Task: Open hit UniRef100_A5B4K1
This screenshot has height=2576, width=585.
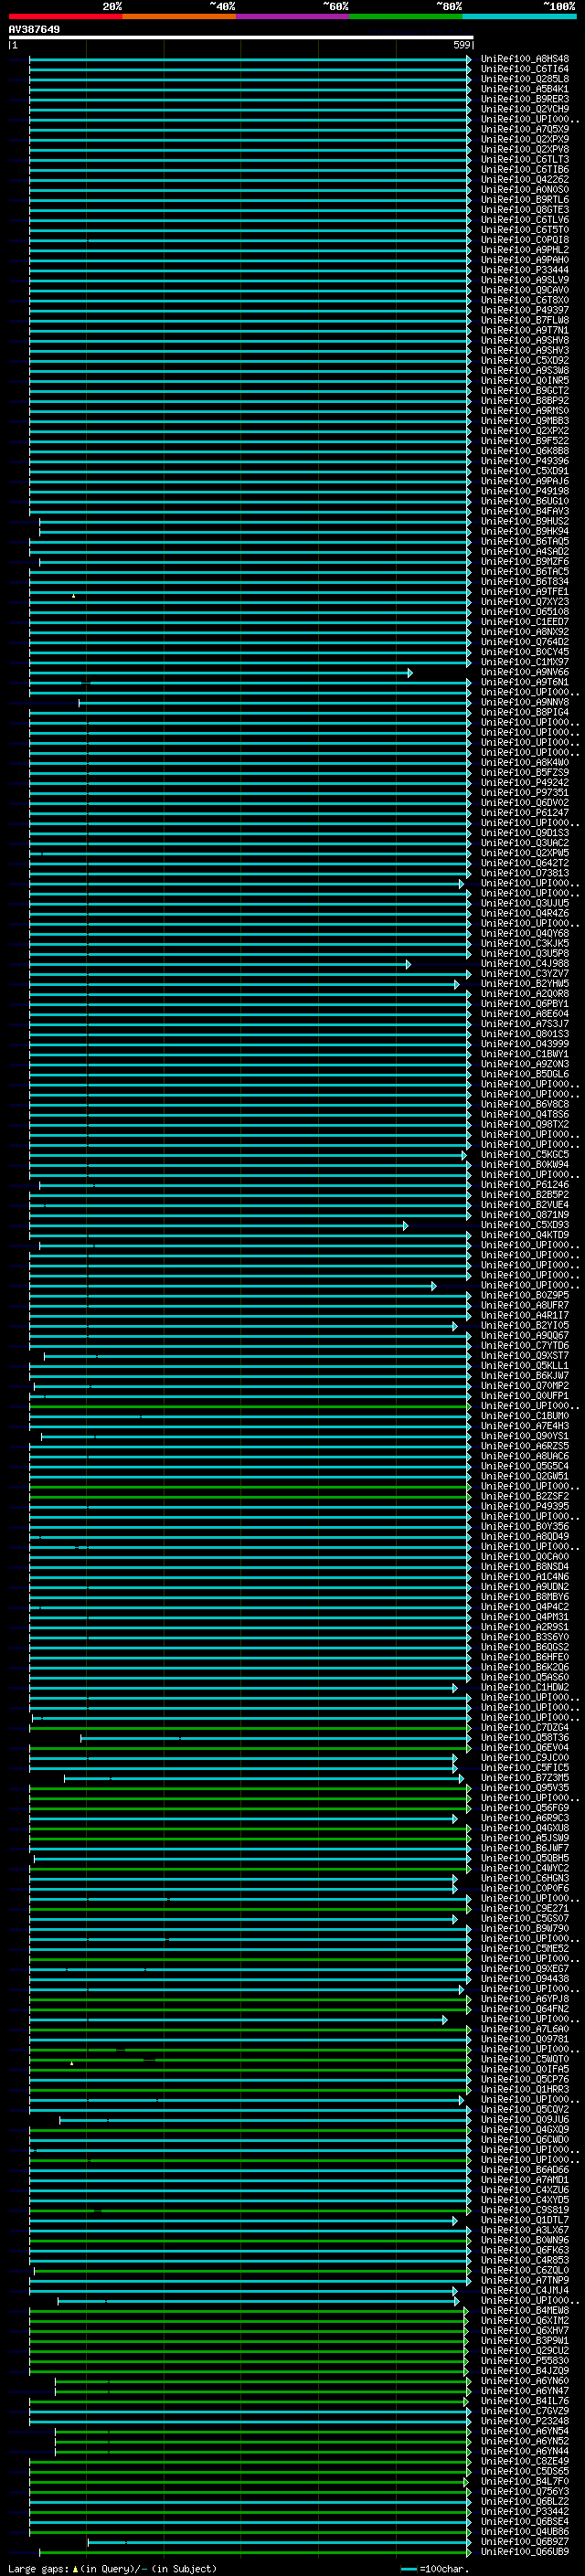Action: pyautogui.click(x=524, y=89)
